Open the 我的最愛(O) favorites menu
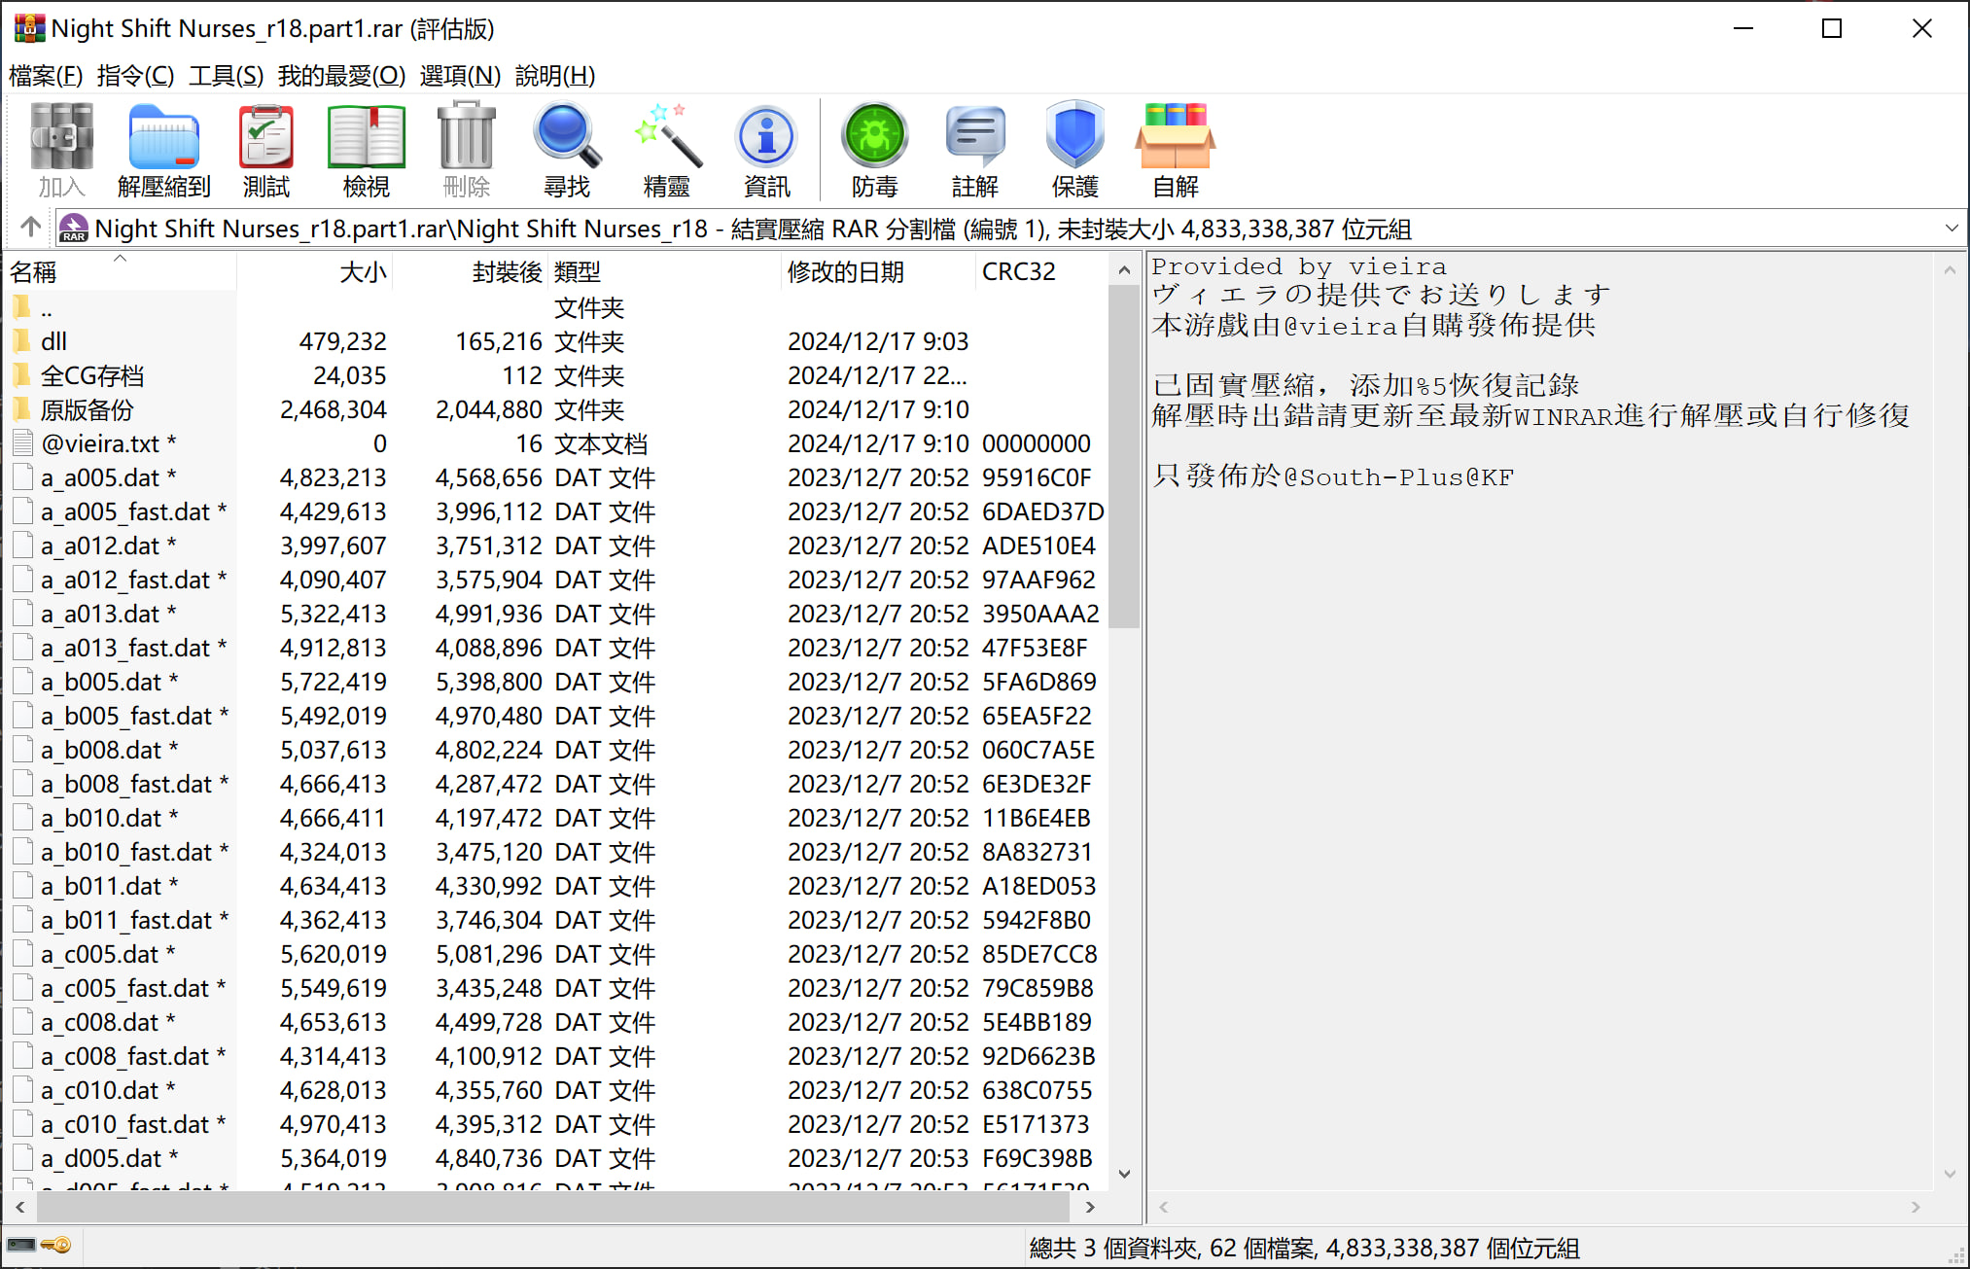The height and width of the screenshot is (1269, 1970). [341, 75]
